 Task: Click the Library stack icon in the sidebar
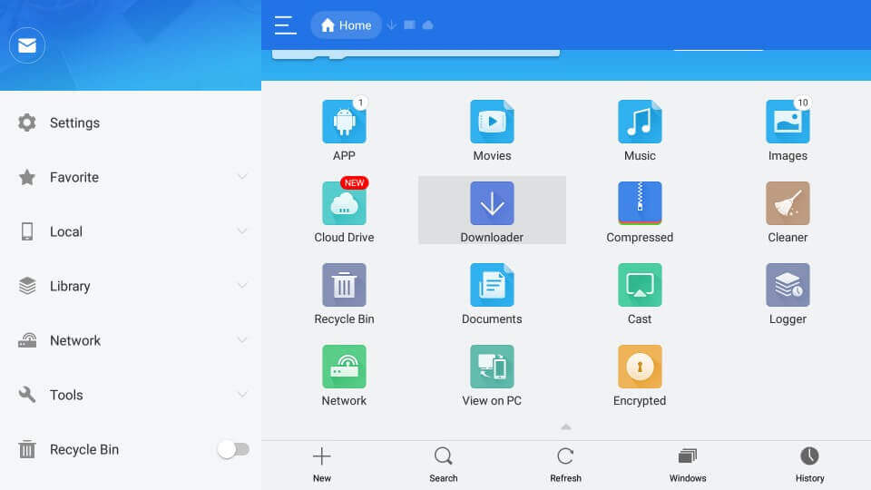click(x=26, y=286)
